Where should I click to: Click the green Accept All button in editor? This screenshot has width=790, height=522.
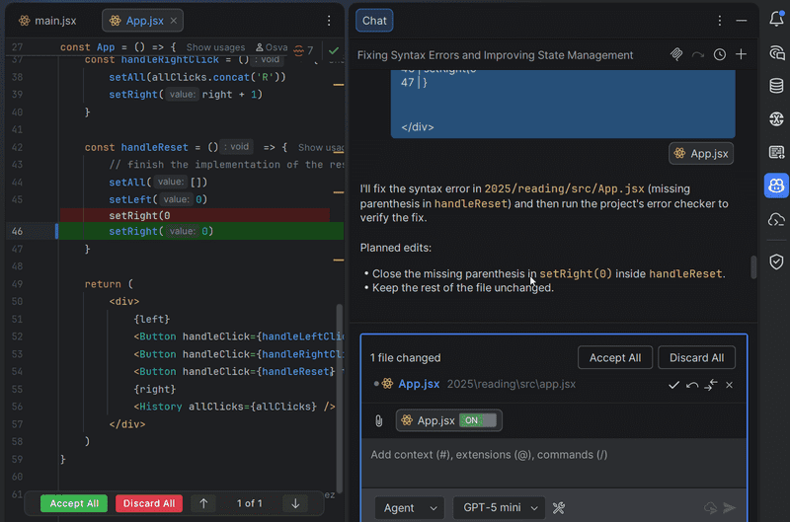coord(74,503)
